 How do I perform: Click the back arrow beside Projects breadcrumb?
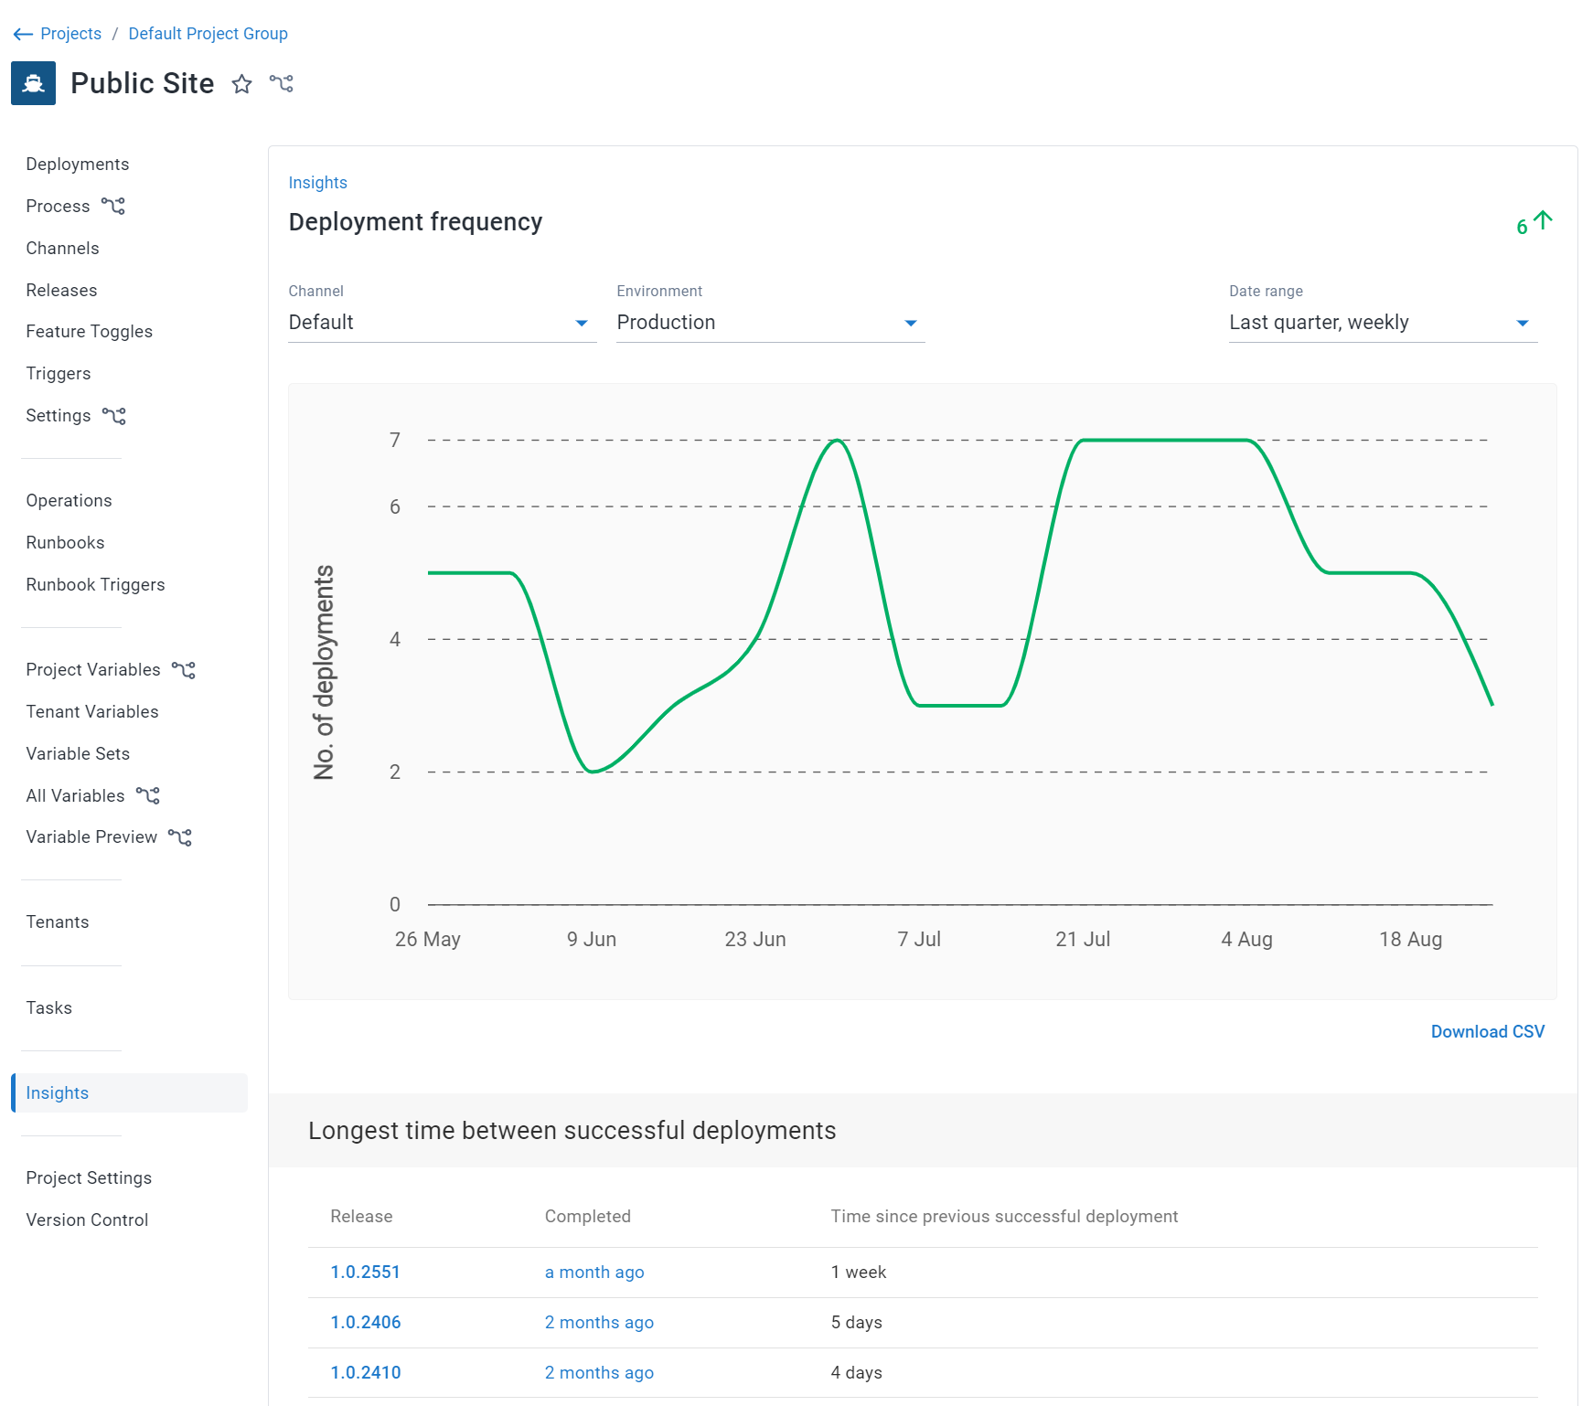(x=22, y=34)
